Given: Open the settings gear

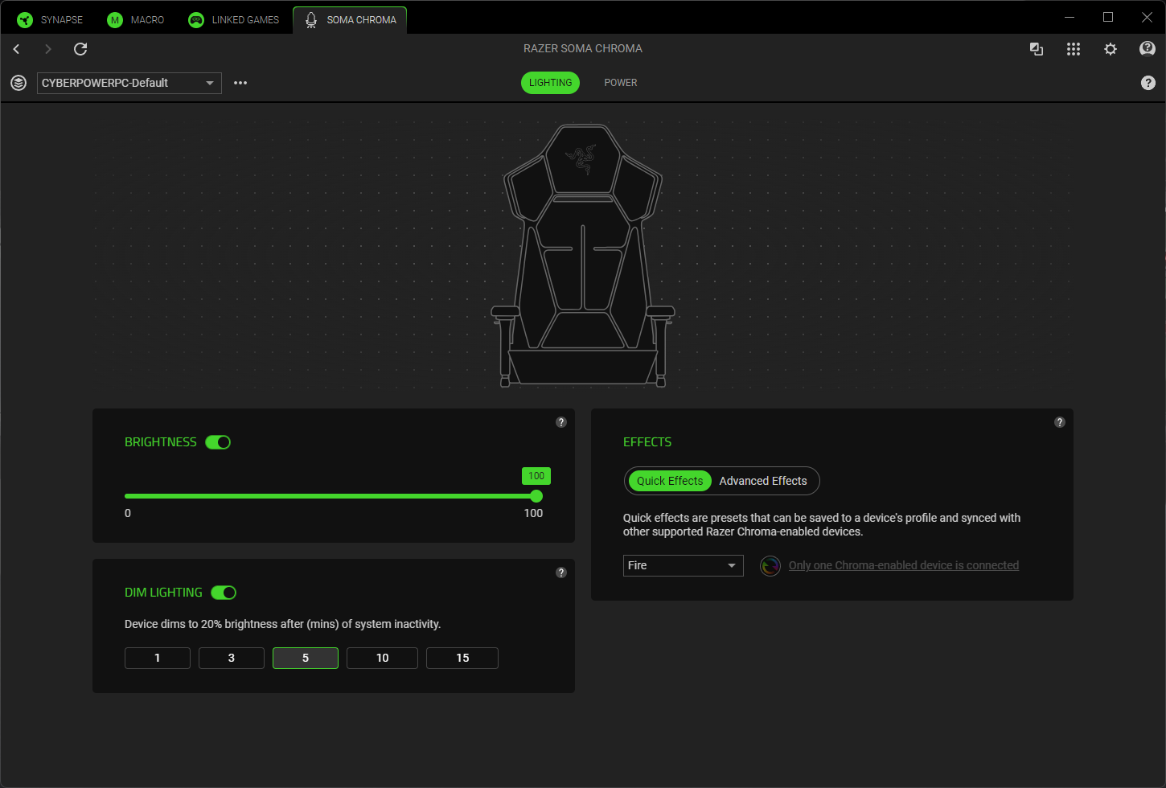Looking at the screenshot, I should pyautogui.click(x=1111, y=49).
